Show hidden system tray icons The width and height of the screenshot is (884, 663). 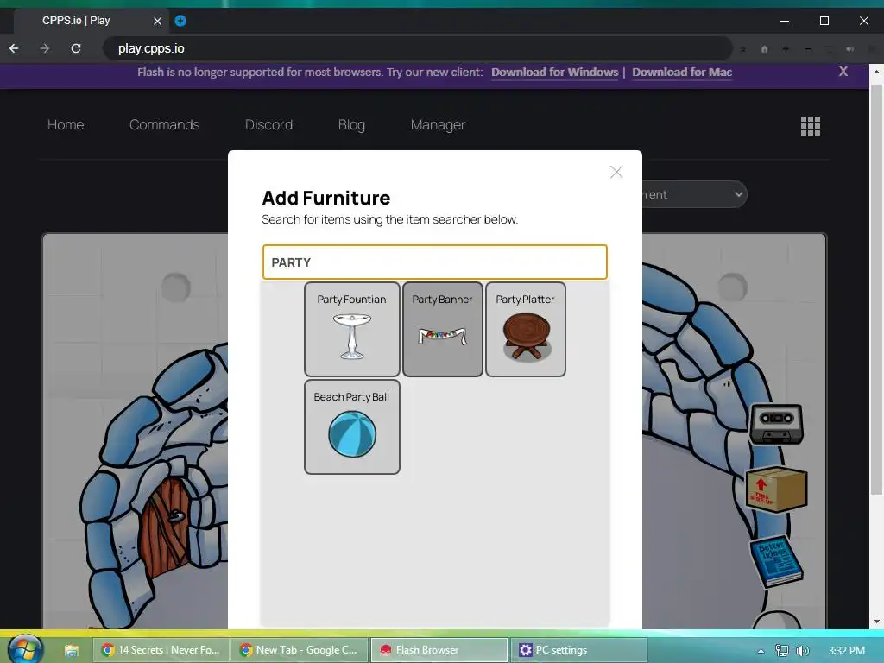point(761,651)
